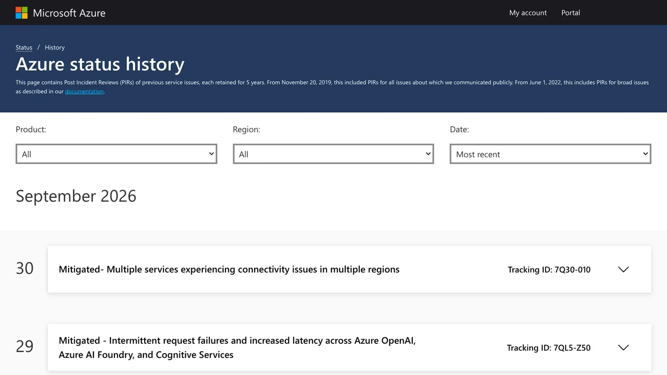667x375 pixels.
Task: Click the History breadcrumb text
Action: (x=55, y=47)
